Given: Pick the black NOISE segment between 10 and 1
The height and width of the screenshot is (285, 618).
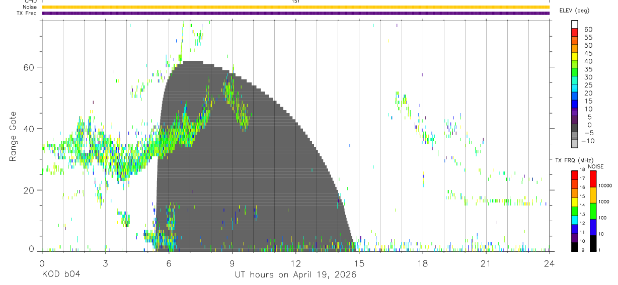Looking at the screenshot, I should pyautogui.click(x=593, y=243).
